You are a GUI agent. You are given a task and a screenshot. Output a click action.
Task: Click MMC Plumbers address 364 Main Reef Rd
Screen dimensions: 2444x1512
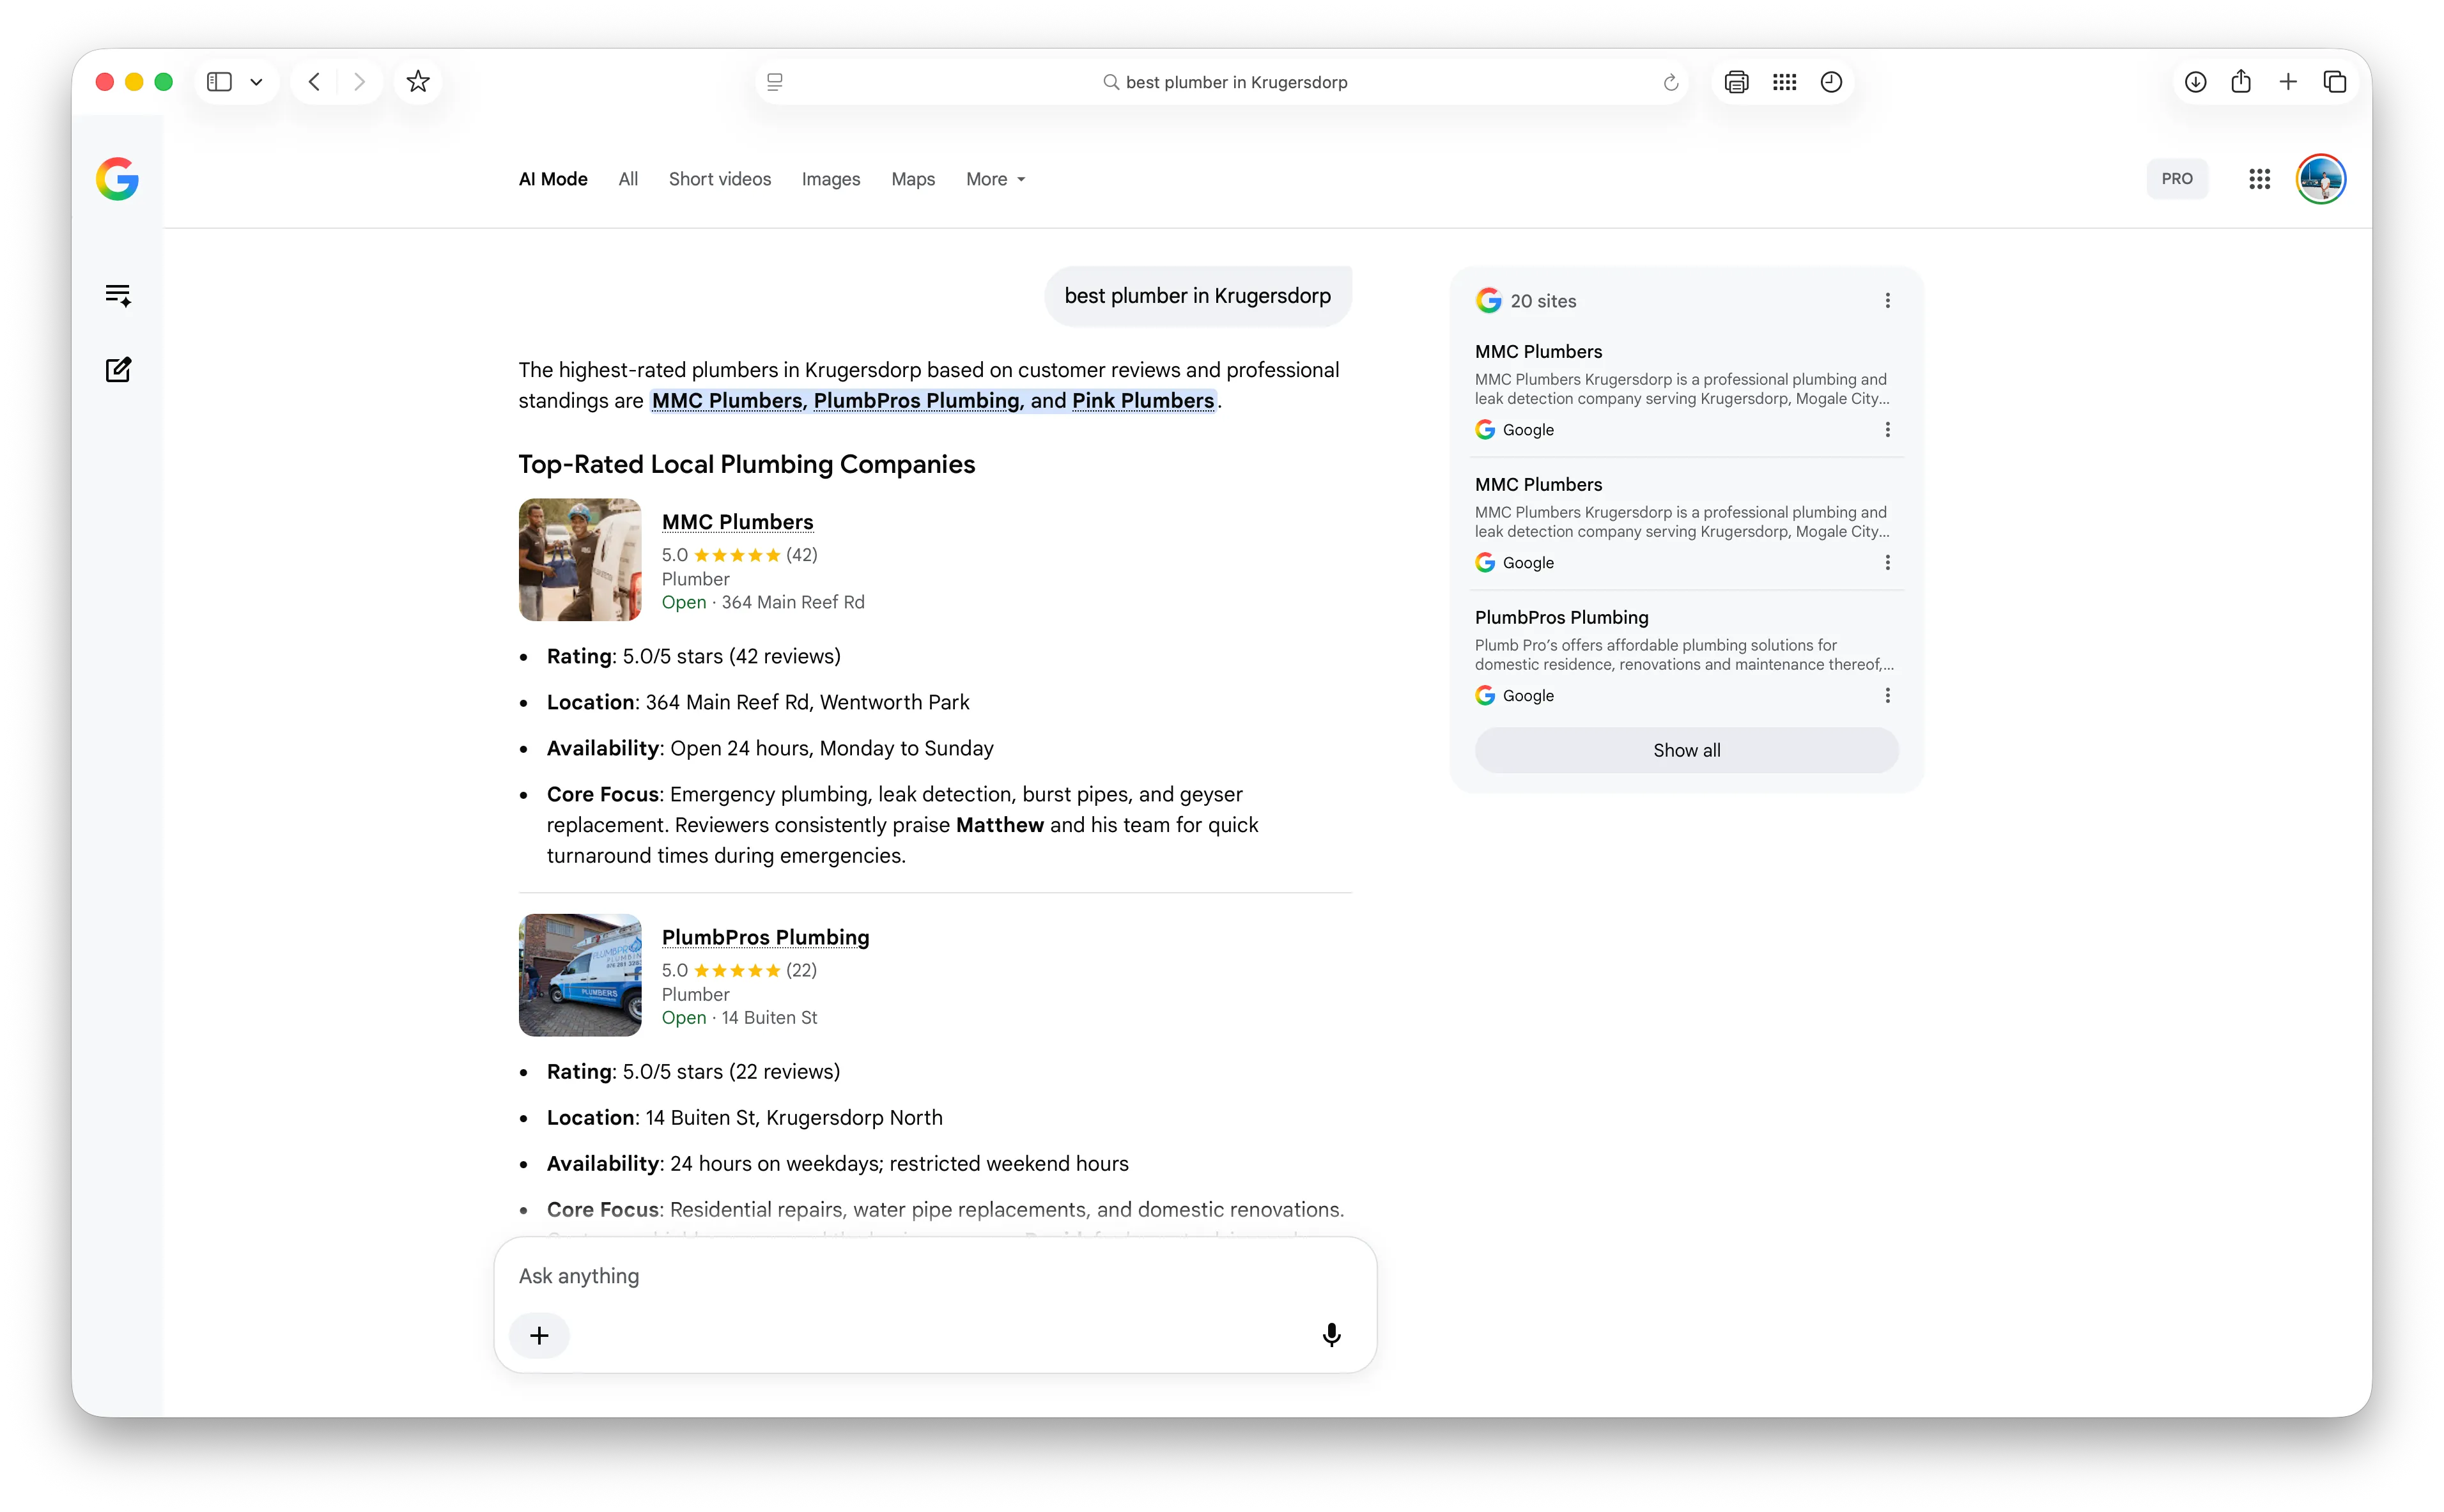pos(793,602)
